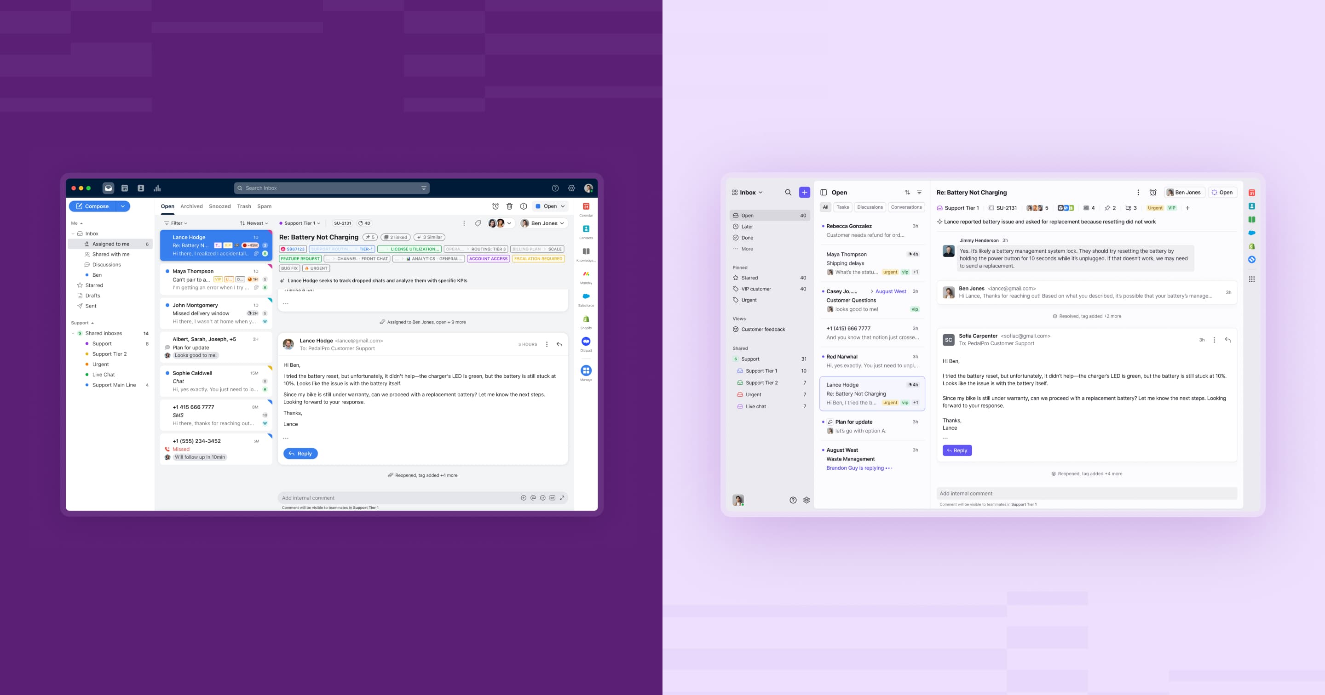Collapse the Me section header in the left window
Viewport: 1325px width, 695px height.
click(77, 223)
